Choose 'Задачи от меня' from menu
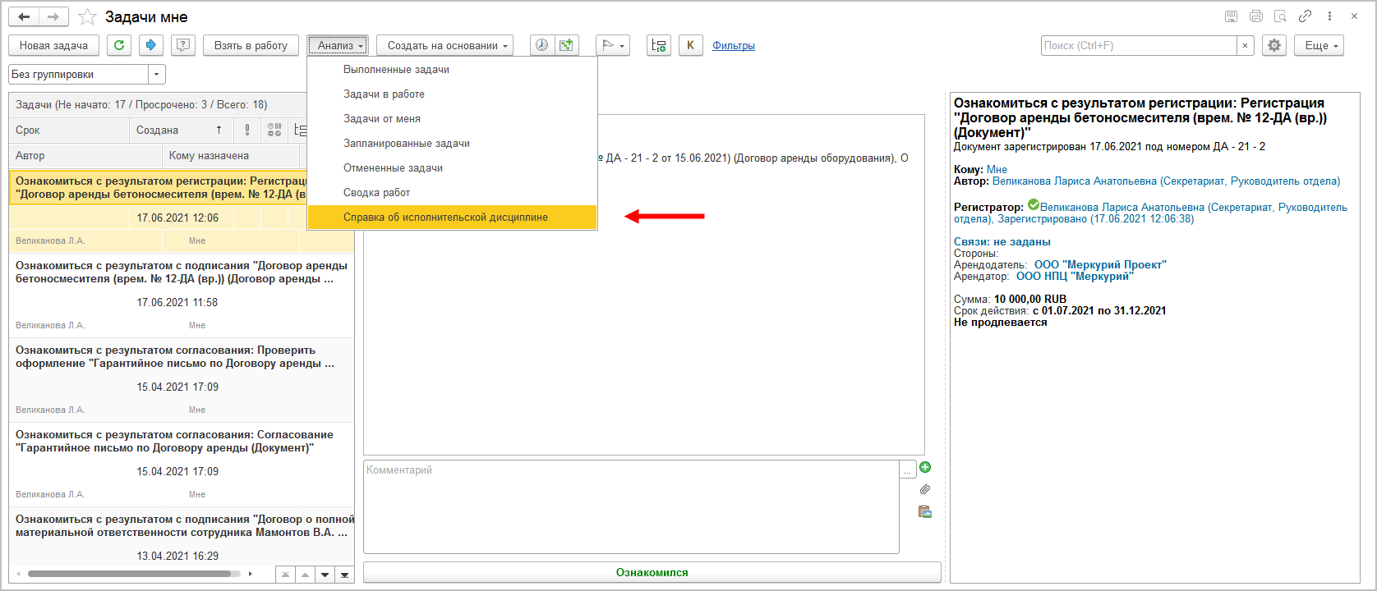Viewport: 1377px width, 591px height. pyautogui.click(x=453, y=119)
